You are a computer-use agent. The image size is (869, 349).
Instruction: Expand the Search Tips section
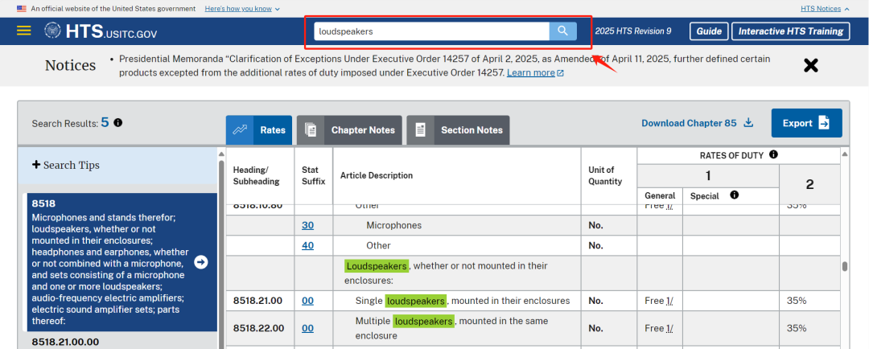[65, 165]
